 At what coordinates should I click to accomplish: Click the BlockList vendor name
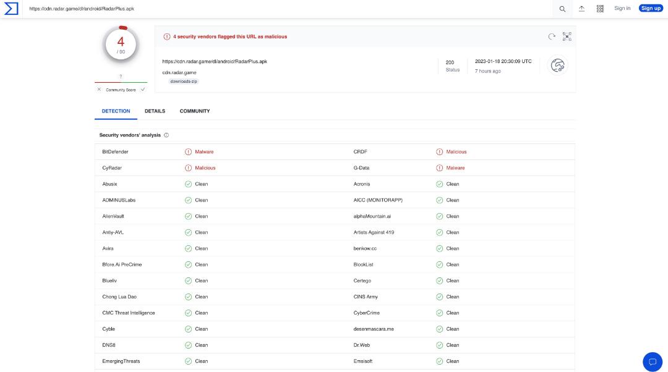[364, 264]
